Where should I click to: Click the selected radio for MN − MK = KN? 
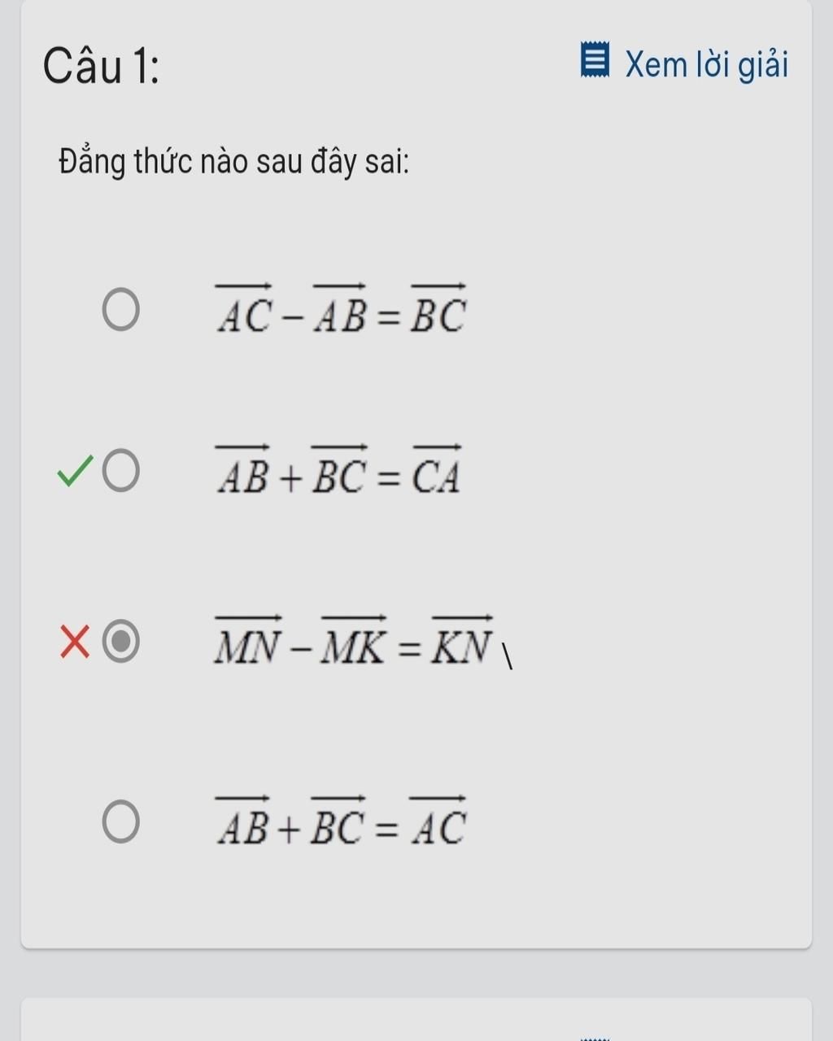(x=120, y=642)
